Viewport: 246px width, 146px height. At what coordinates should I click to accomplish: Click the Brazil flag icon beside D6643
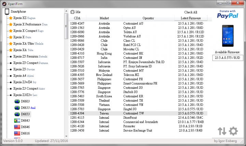[17, 120]
